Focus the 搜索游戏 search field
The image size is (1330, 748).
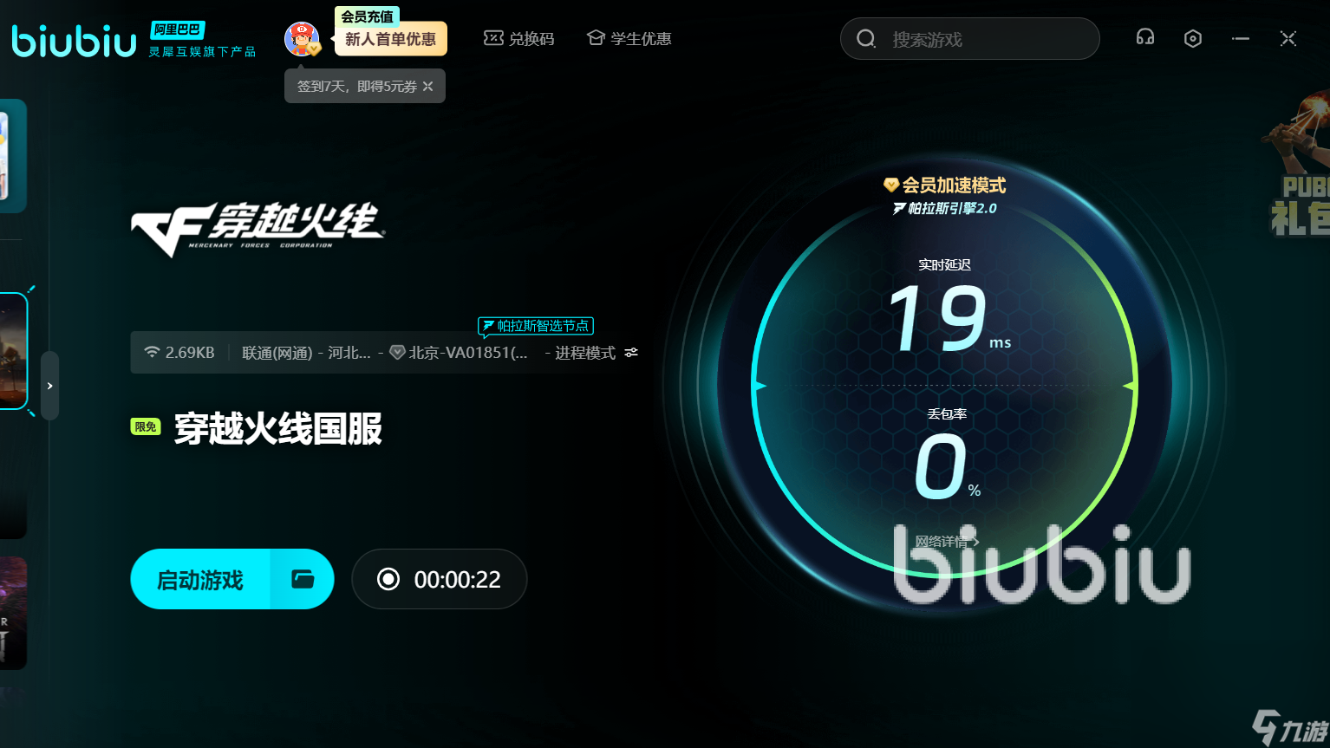969,39
